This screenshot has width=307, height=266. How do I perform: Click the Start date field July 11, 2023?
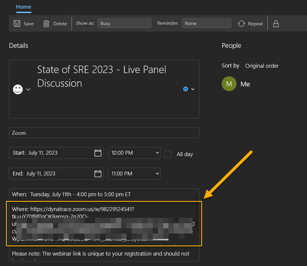point(56,153)
